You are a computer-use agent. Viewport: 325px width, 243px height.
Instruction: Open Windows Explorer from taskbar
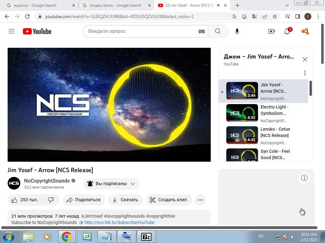pyautogui.click(x=28, y=237)
